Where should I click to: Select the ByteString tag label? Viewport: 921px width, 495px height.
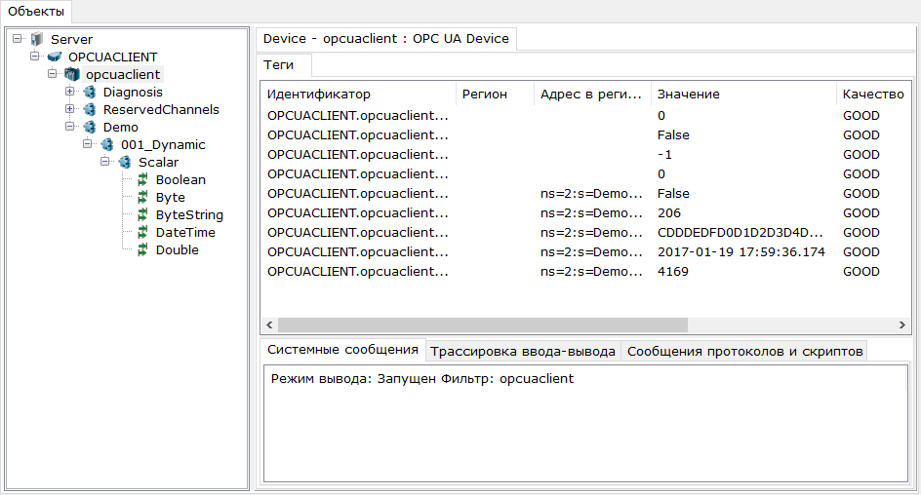pos(189,215)
